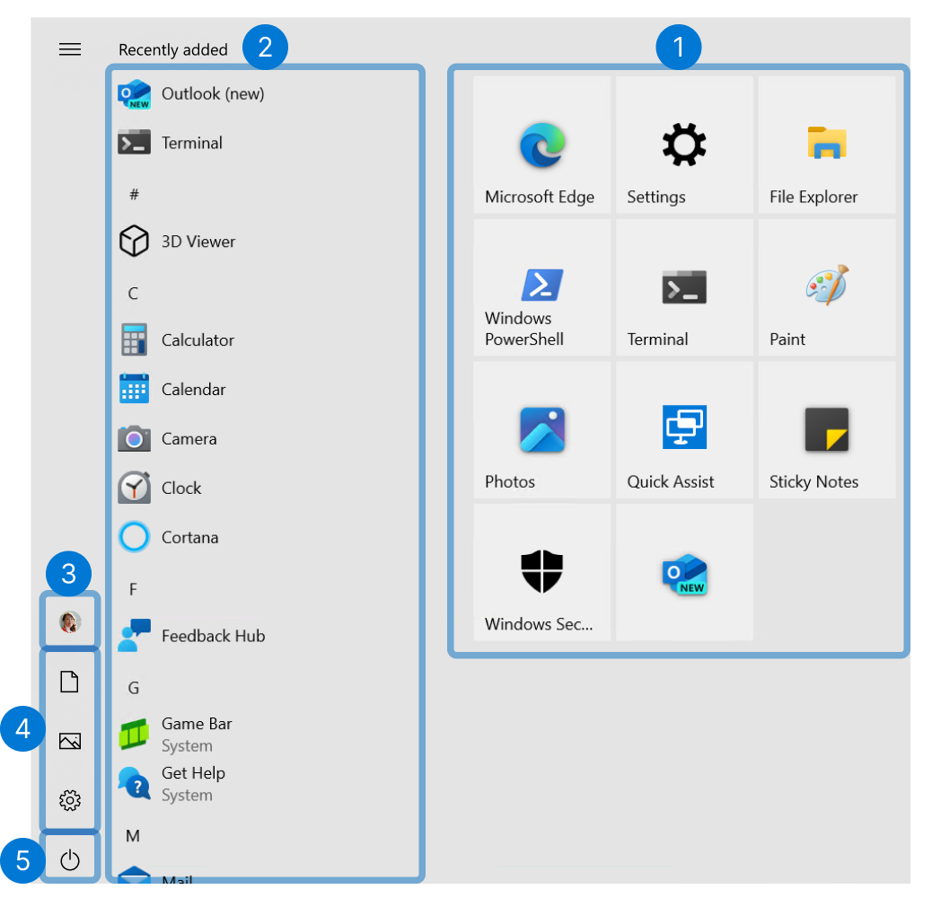Select Feedback Hub in the app list
This screenshot has height=907, width=932.
pos(212,636)
